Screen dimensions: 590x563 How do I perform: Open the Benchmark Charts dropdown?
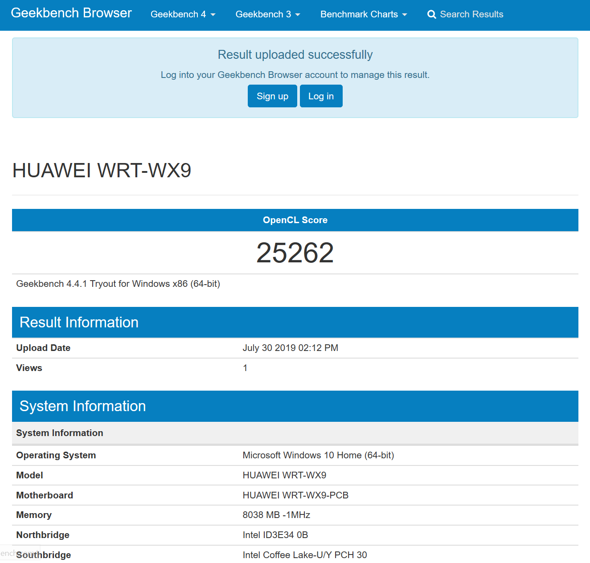(364, 14)
